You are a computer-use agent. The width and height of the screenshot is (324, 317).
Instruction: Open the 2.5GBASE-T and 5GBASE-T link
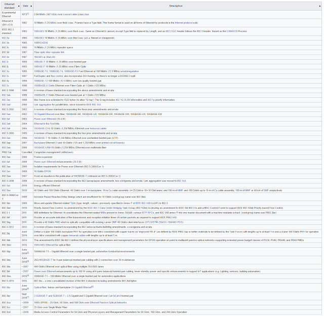pyautogui.click(x=50, y=296)
